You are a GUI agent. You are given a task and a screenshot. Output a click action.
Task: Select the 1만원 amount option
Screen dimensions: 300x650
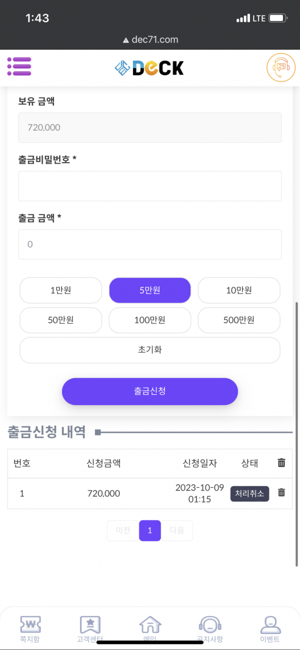[x=60, y=290]
